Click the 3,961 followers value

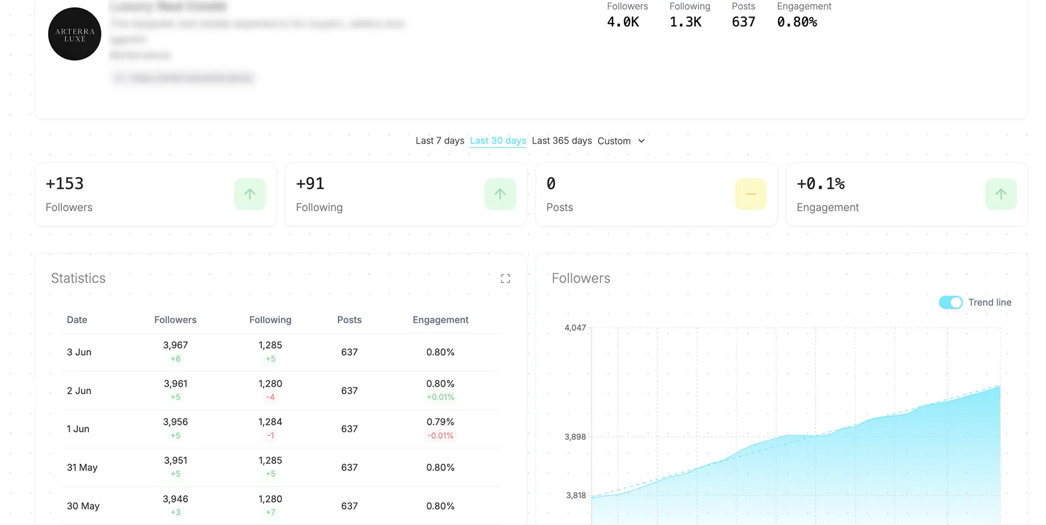pos(175,383)
